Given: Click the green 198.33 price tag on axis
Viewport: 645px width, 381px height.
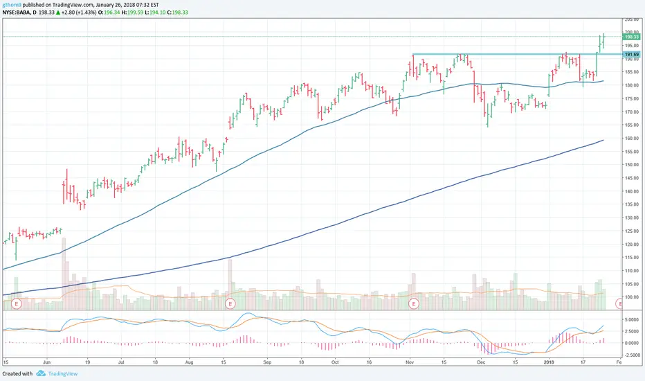Looking at the screenshot, I should click(x=631, y=37).
